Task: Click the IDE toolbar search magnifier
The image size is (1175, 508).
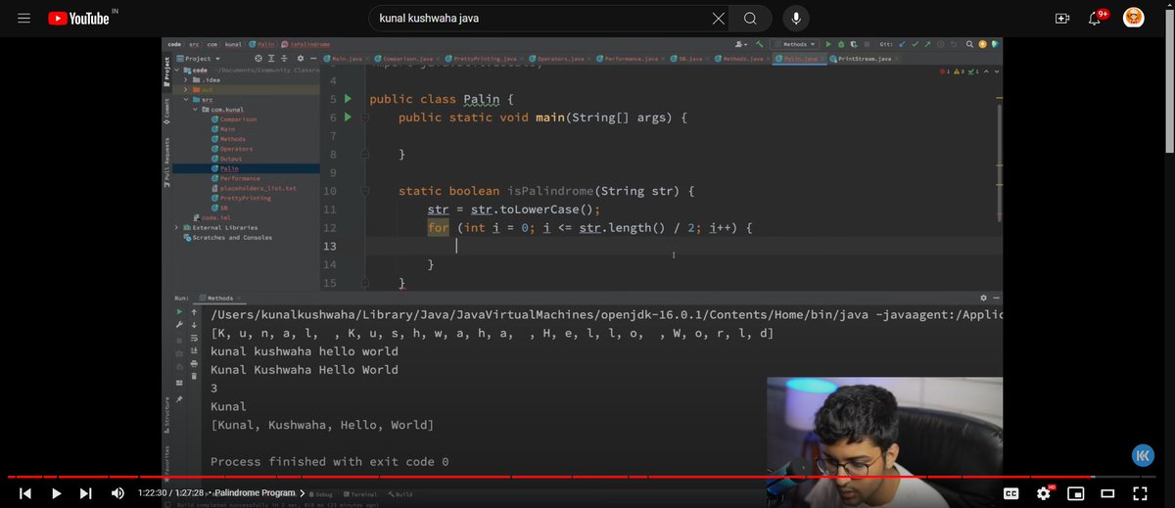Action: pyautogui.click(x=969, y=44)
